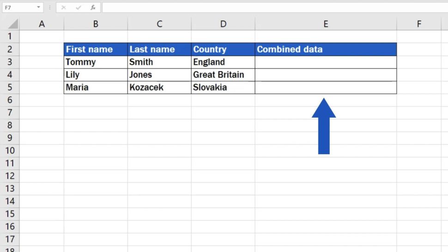Select the cell containing 'Great Britain'
This screenshot has width=448, height=252.
tap(223, 75)
